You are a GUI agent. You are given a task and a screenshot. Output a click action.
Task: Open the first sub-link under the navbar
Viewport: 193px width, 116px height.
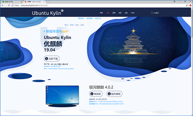click(81, 18)
